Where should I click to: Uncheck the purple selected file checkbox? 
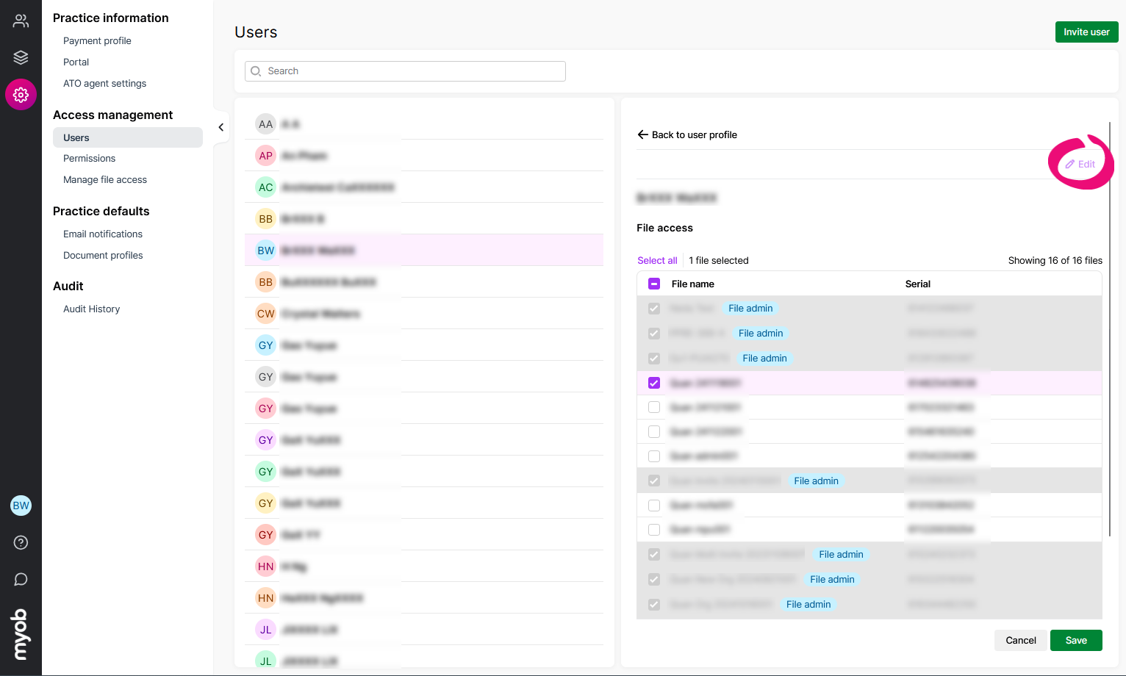[654, 383]
